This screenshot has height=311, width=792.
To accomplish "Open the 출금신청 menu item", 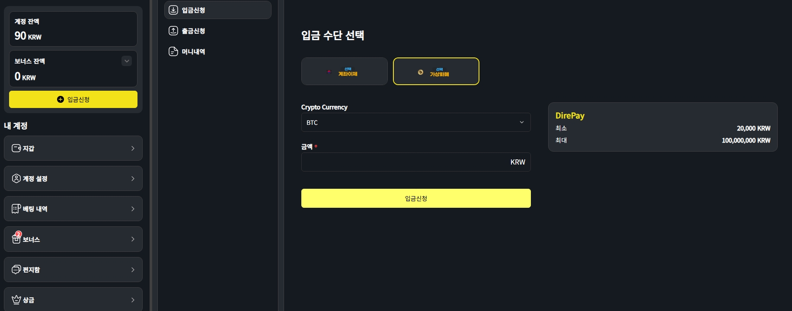I will [193, 31].
